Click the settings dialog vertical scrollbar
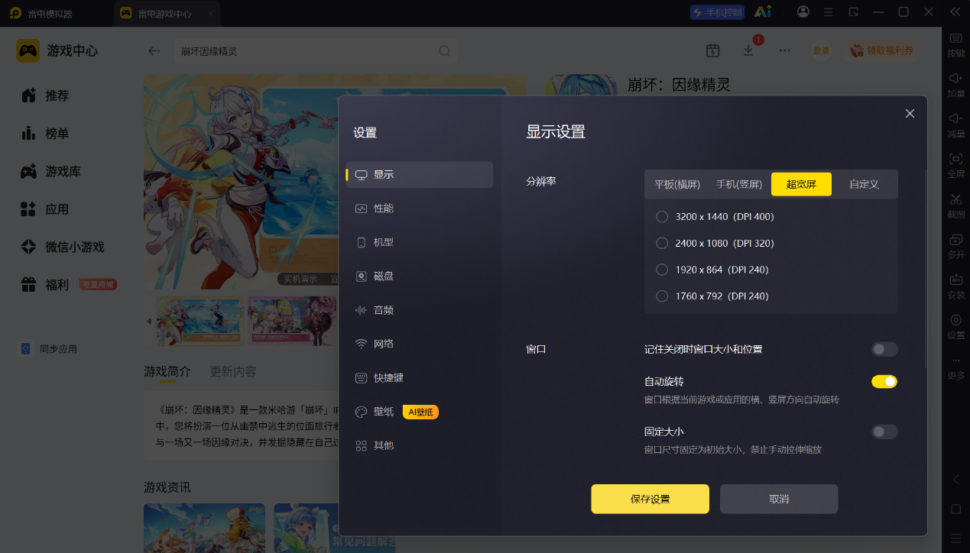This screenshot has height=553, width=970. click(x=926, y=267)
